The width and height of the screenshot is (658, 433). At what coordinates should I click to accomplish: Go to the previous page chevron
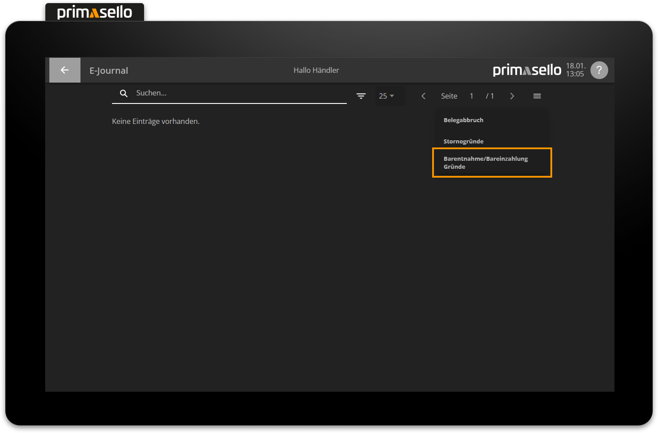[x=423, y=96]
